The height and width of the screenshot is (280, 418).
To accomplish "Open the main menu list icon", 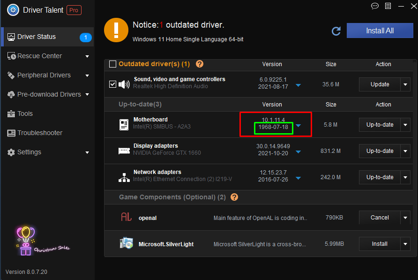I will 388,6.
